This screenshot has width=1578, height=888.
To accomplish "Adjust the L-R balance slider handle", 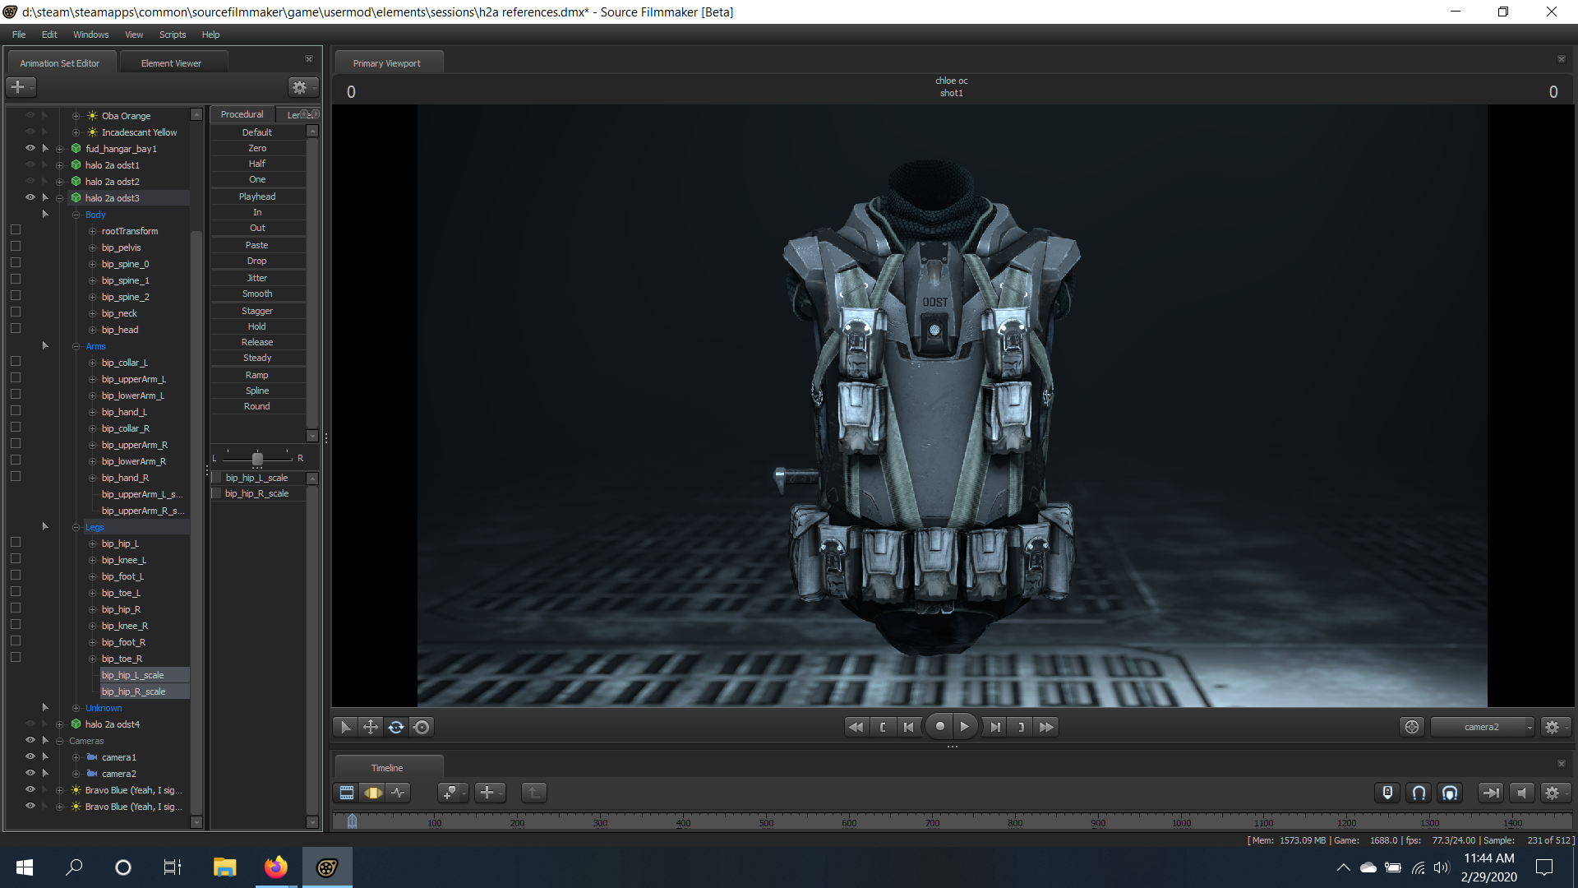I will point(257,458).
